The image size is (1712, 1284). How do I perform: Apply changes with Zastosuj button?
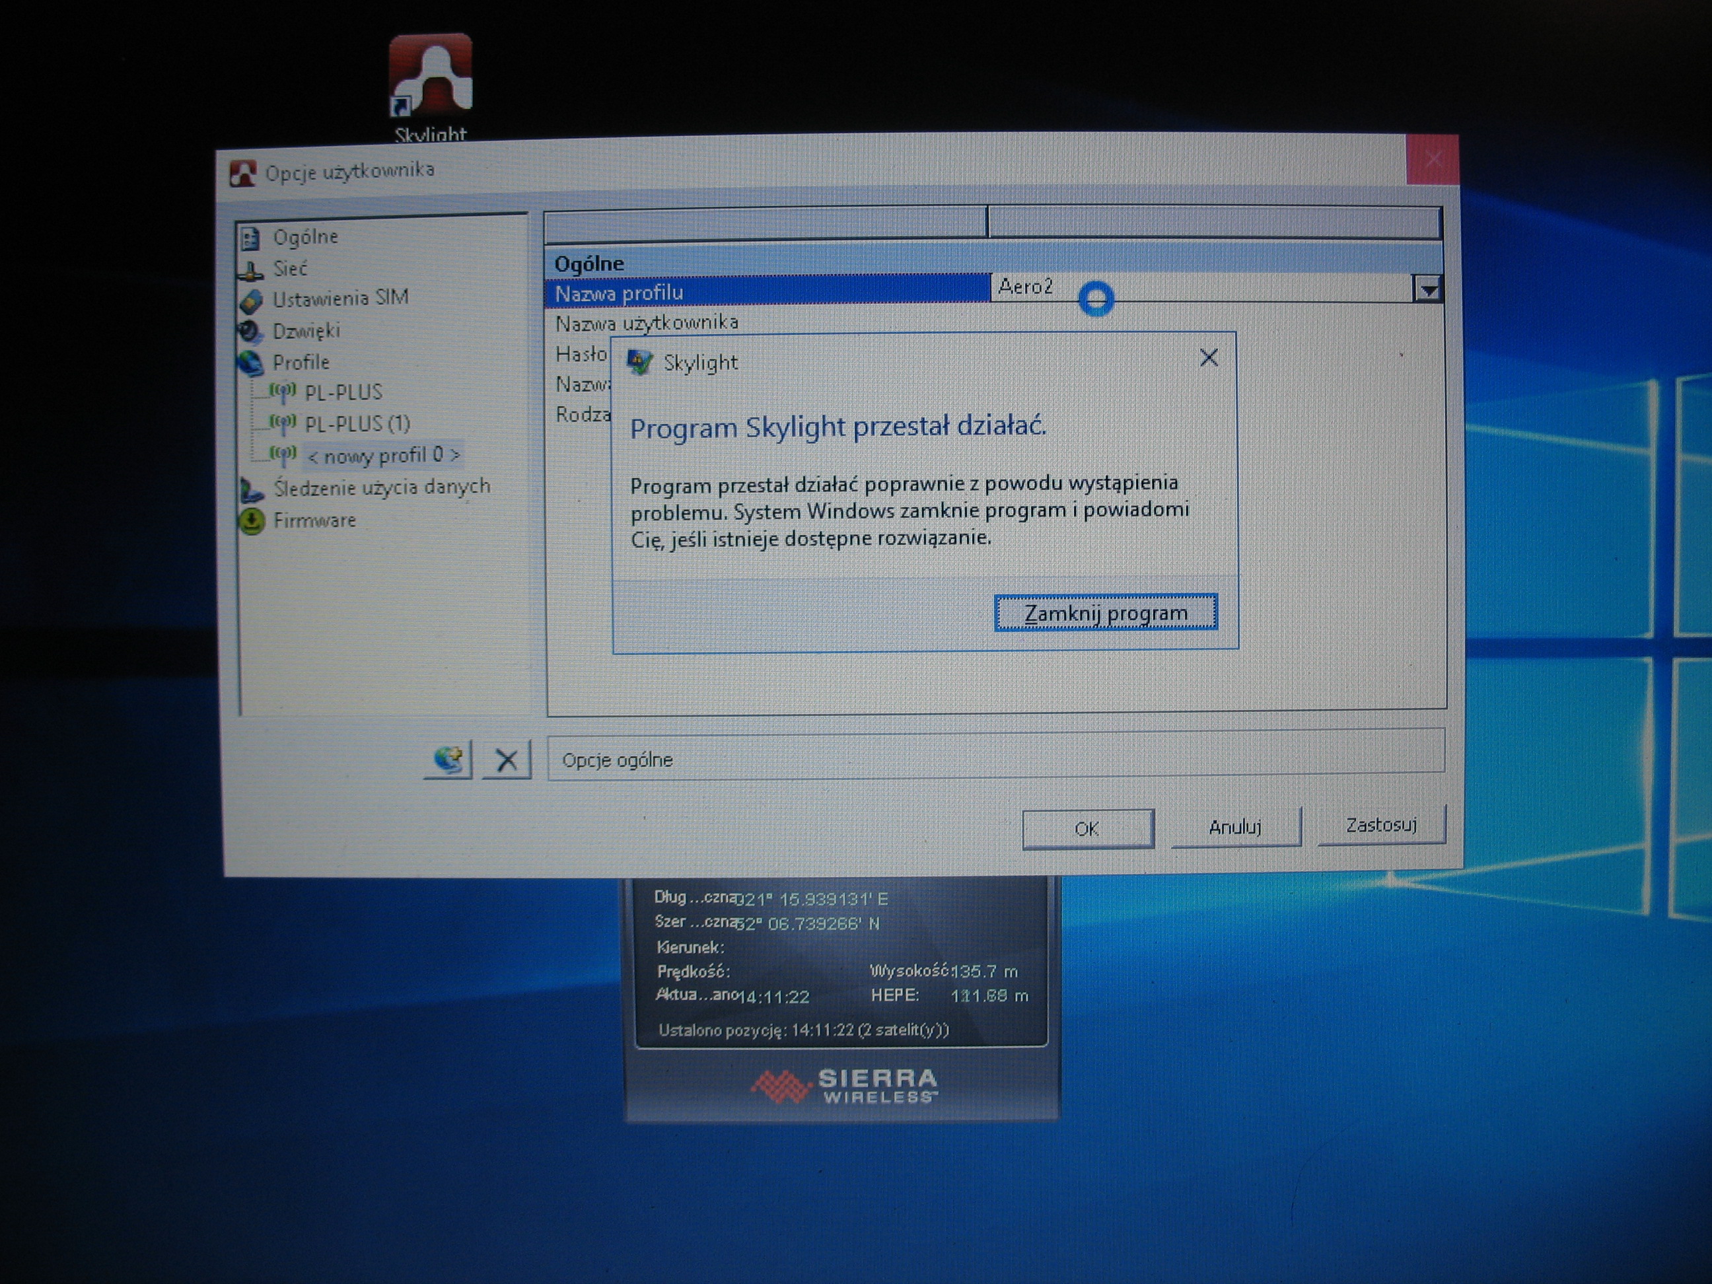[1382, 825]
